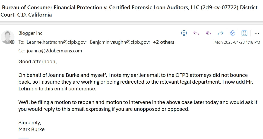Select recipient Benjamin.vaughn@cfpb.gov
Screen dimensions: 263x139
(120, 42)
